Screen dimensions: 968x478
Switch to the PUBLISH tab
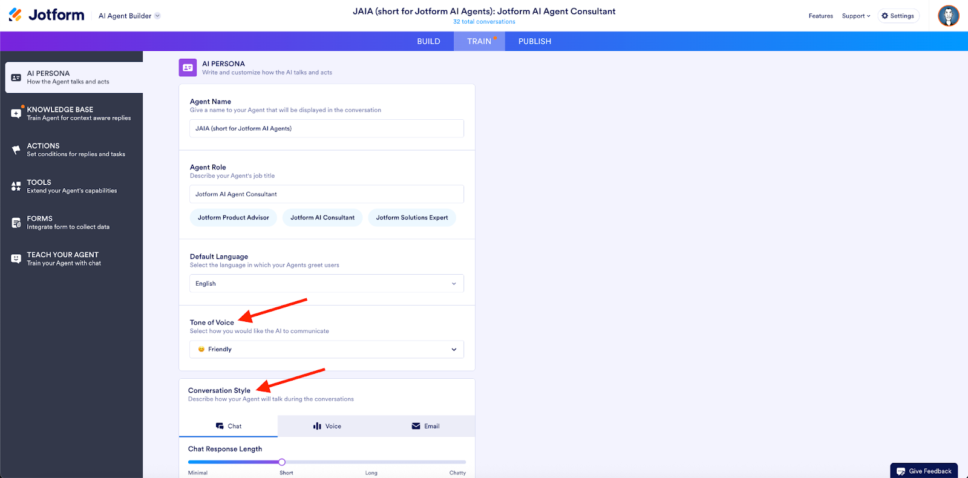pyautogui.click(x=535, y=41)
